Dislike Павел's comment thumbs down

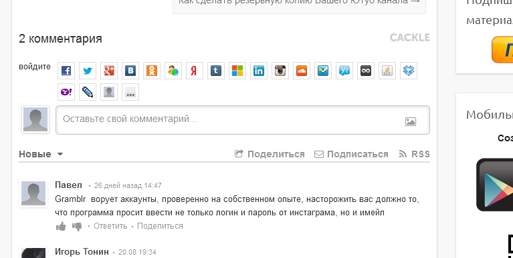click(x=77, y=226)
